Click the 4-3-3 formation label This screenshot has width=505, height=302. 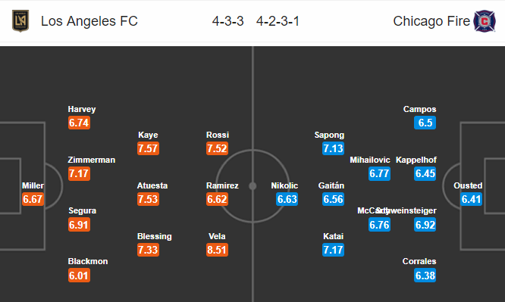(227, 21)
